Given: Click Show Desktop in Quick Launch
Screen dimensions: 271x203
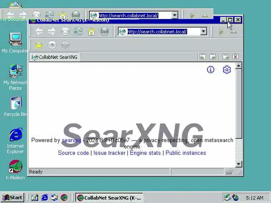Looking at the screenshot, I should (x=35, y=198).
